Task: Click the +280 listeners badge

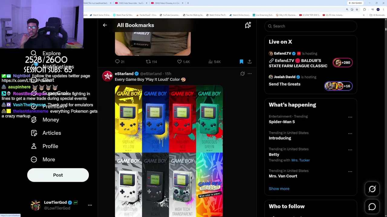Action: click(343, 63)
